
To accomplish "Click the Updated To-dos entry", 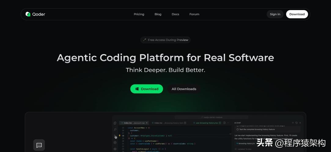I will (244, 149).
